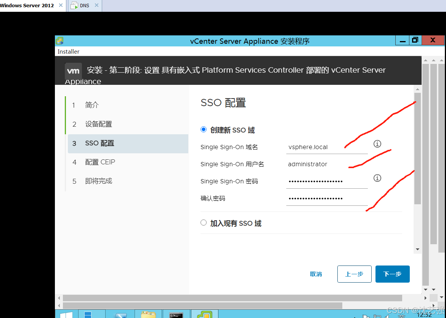Viewport: 446px width, 318px height.
Task: Select the 创建新 SSO 域 radio button
Action: (x=204, y=129)
